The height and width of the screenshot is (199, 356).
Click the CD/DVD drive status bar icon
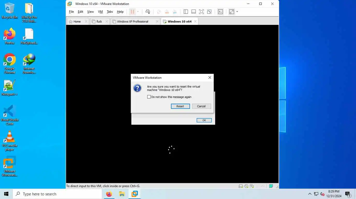coord(246,186)
